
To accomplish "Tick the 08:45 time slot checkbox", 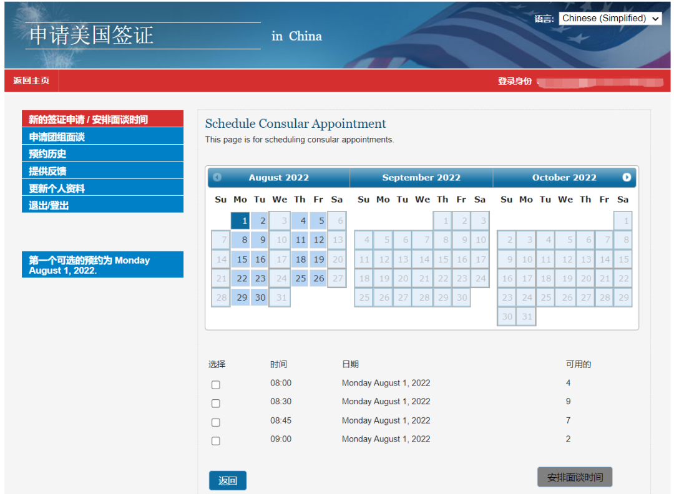I will tap(216, 422).
